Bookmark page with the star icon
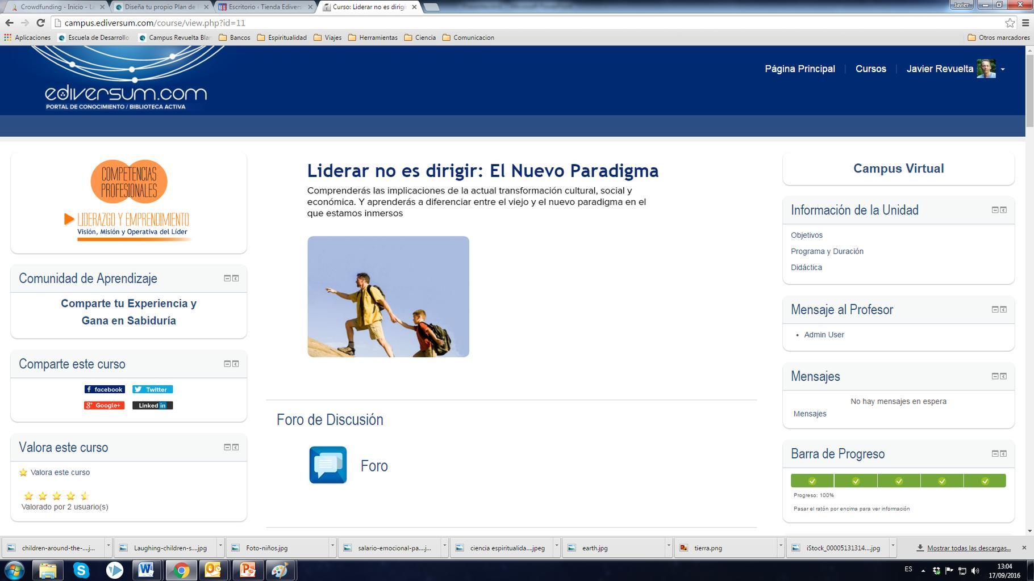Image resolution: width=1034 pixels, height=581 pixels. click(1010, 23)
